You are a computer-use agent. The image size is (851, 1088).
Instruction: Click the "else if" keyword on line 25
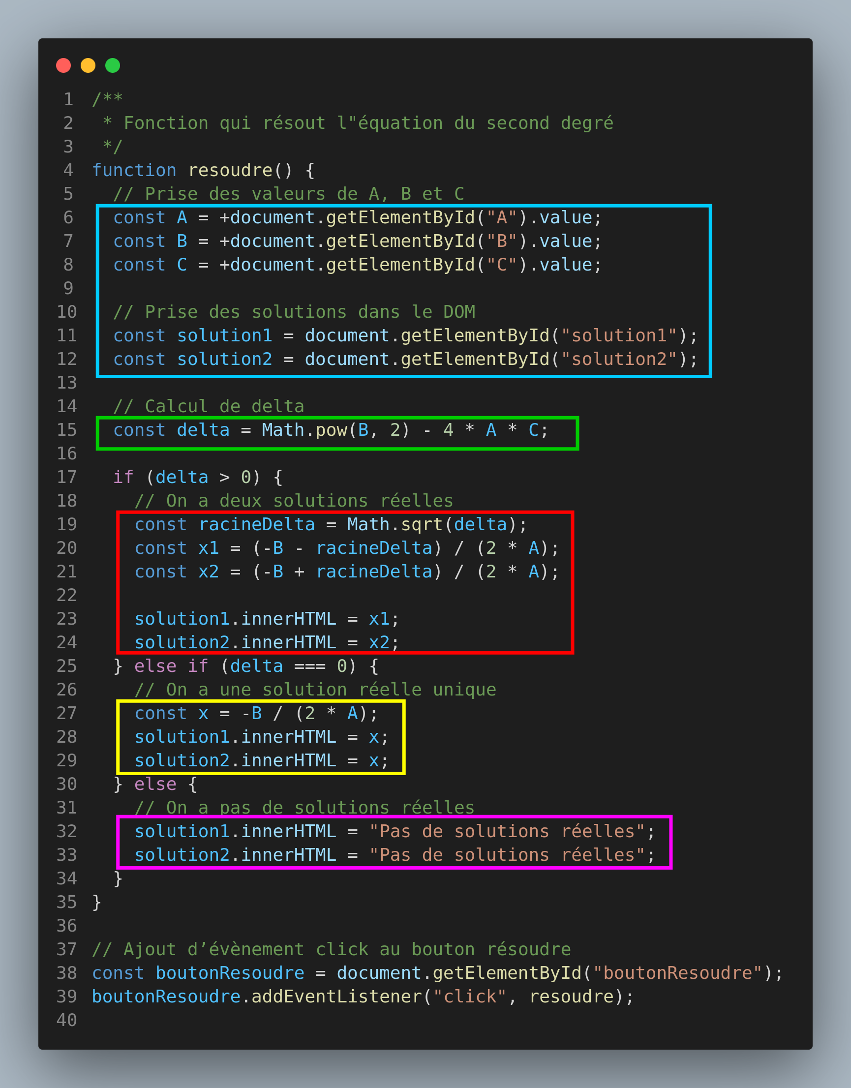pos(171,666)
